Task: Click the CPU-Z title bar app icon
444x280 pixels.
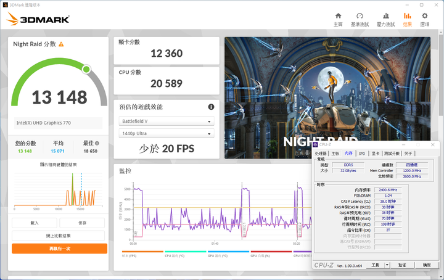Action: point(315,145)
